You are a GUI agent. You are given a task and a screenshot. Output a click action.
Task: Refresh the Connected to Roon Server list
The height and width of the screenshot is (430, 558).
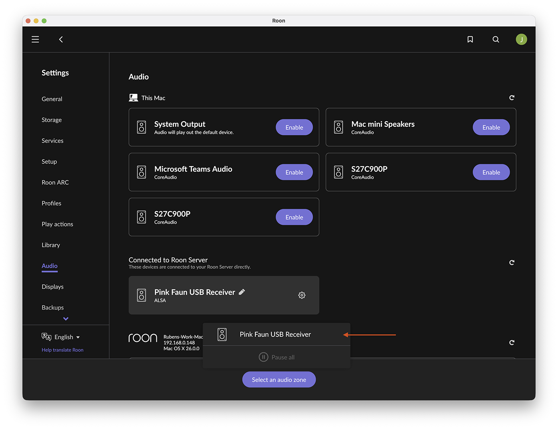(x=512, y=263)
